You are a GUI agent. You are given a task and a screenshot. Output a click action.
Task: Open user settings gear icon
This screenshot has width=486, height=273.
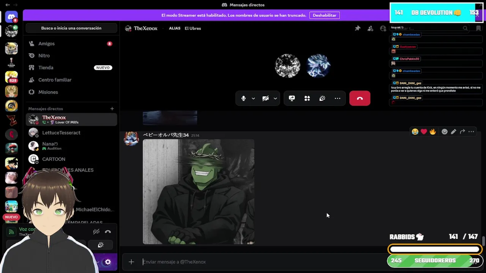tap(108, 262)
